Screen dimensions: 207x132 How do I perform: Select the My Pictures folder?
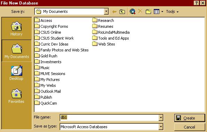pos(47,80)
